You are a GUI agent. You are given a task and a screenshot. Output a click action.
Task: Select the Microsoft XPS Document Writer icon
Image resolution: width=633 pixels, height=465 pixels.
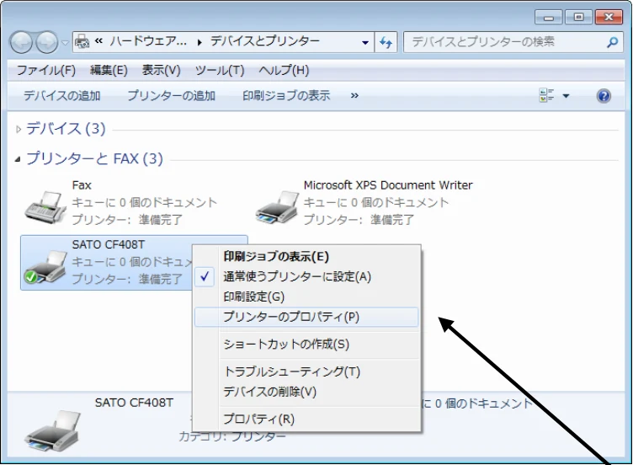(x=277, y=207)
